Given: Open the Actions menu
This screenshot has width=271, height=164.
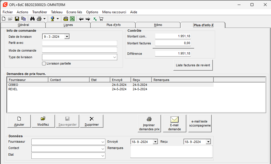Looking at the screenshot, I should [x=22, y=12].
